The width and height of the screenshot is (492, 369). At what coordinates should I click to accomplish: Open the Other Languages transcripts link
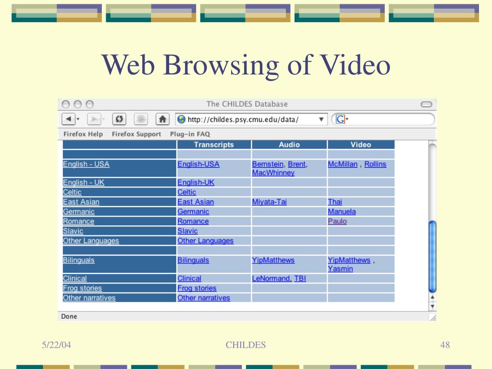coord(206,241)
